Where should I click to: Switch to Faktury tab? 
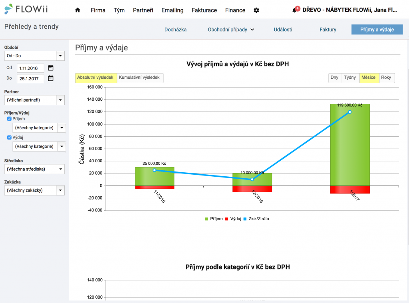(x=328, y=30)
